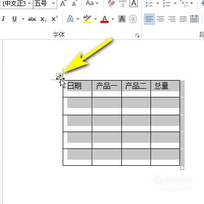Align text right

(x=172, y=19)
